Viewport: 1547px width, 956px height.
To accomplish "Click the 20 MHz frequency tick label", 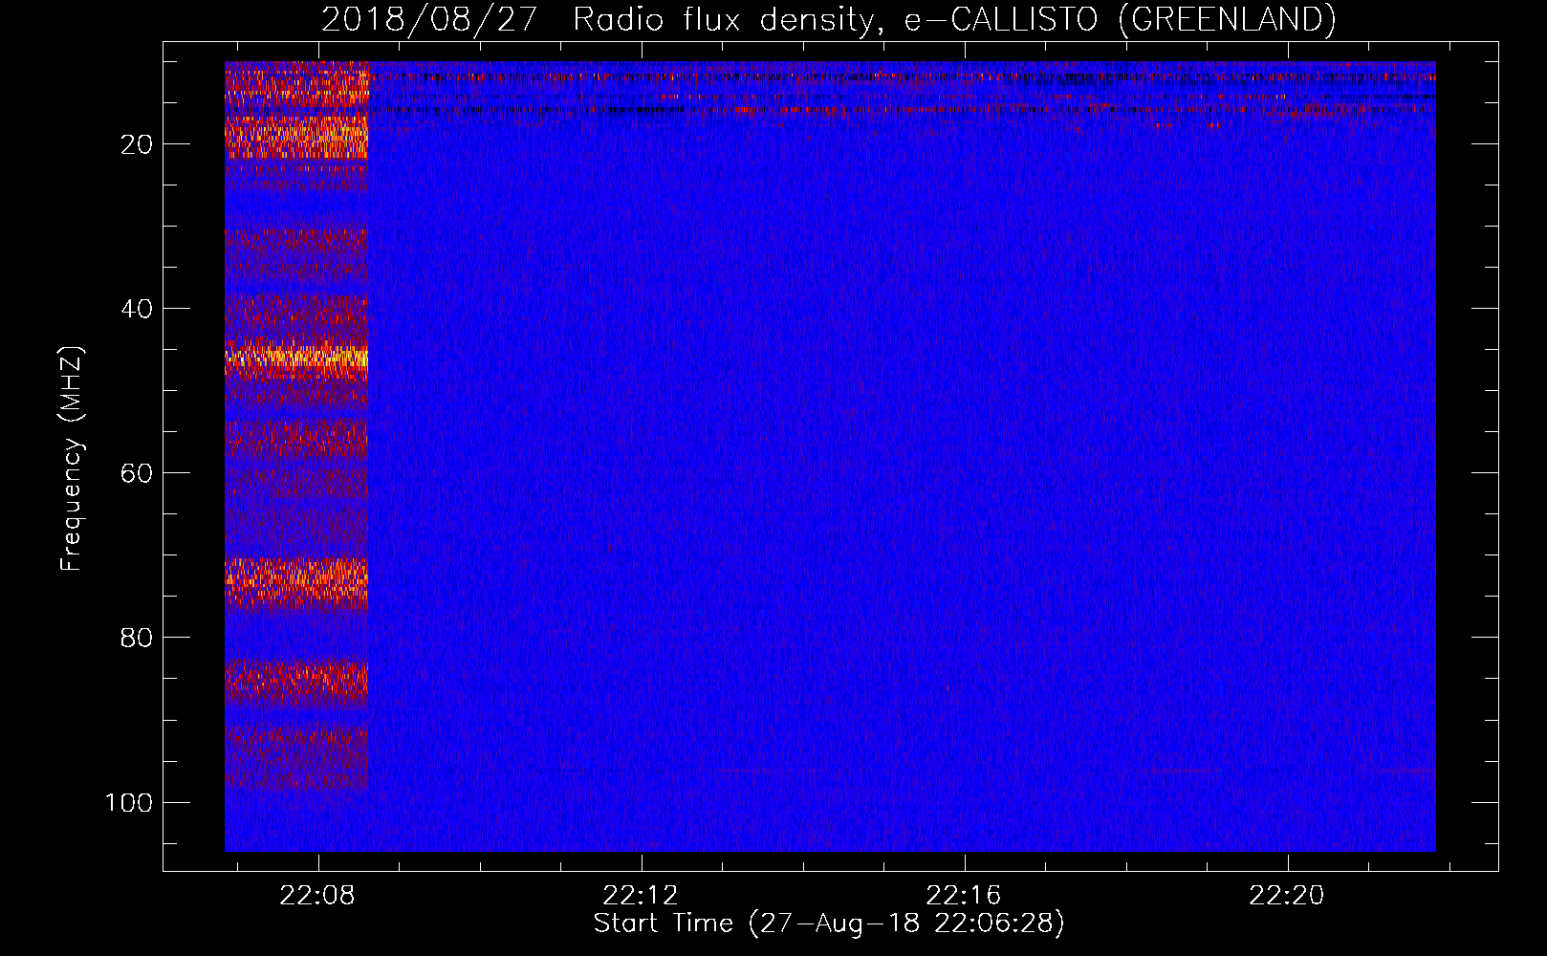I will click(x=137, y=144).
